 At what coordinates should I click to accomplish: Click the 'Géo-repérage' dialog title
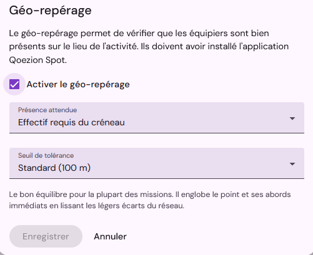click(x=51, y=11)
